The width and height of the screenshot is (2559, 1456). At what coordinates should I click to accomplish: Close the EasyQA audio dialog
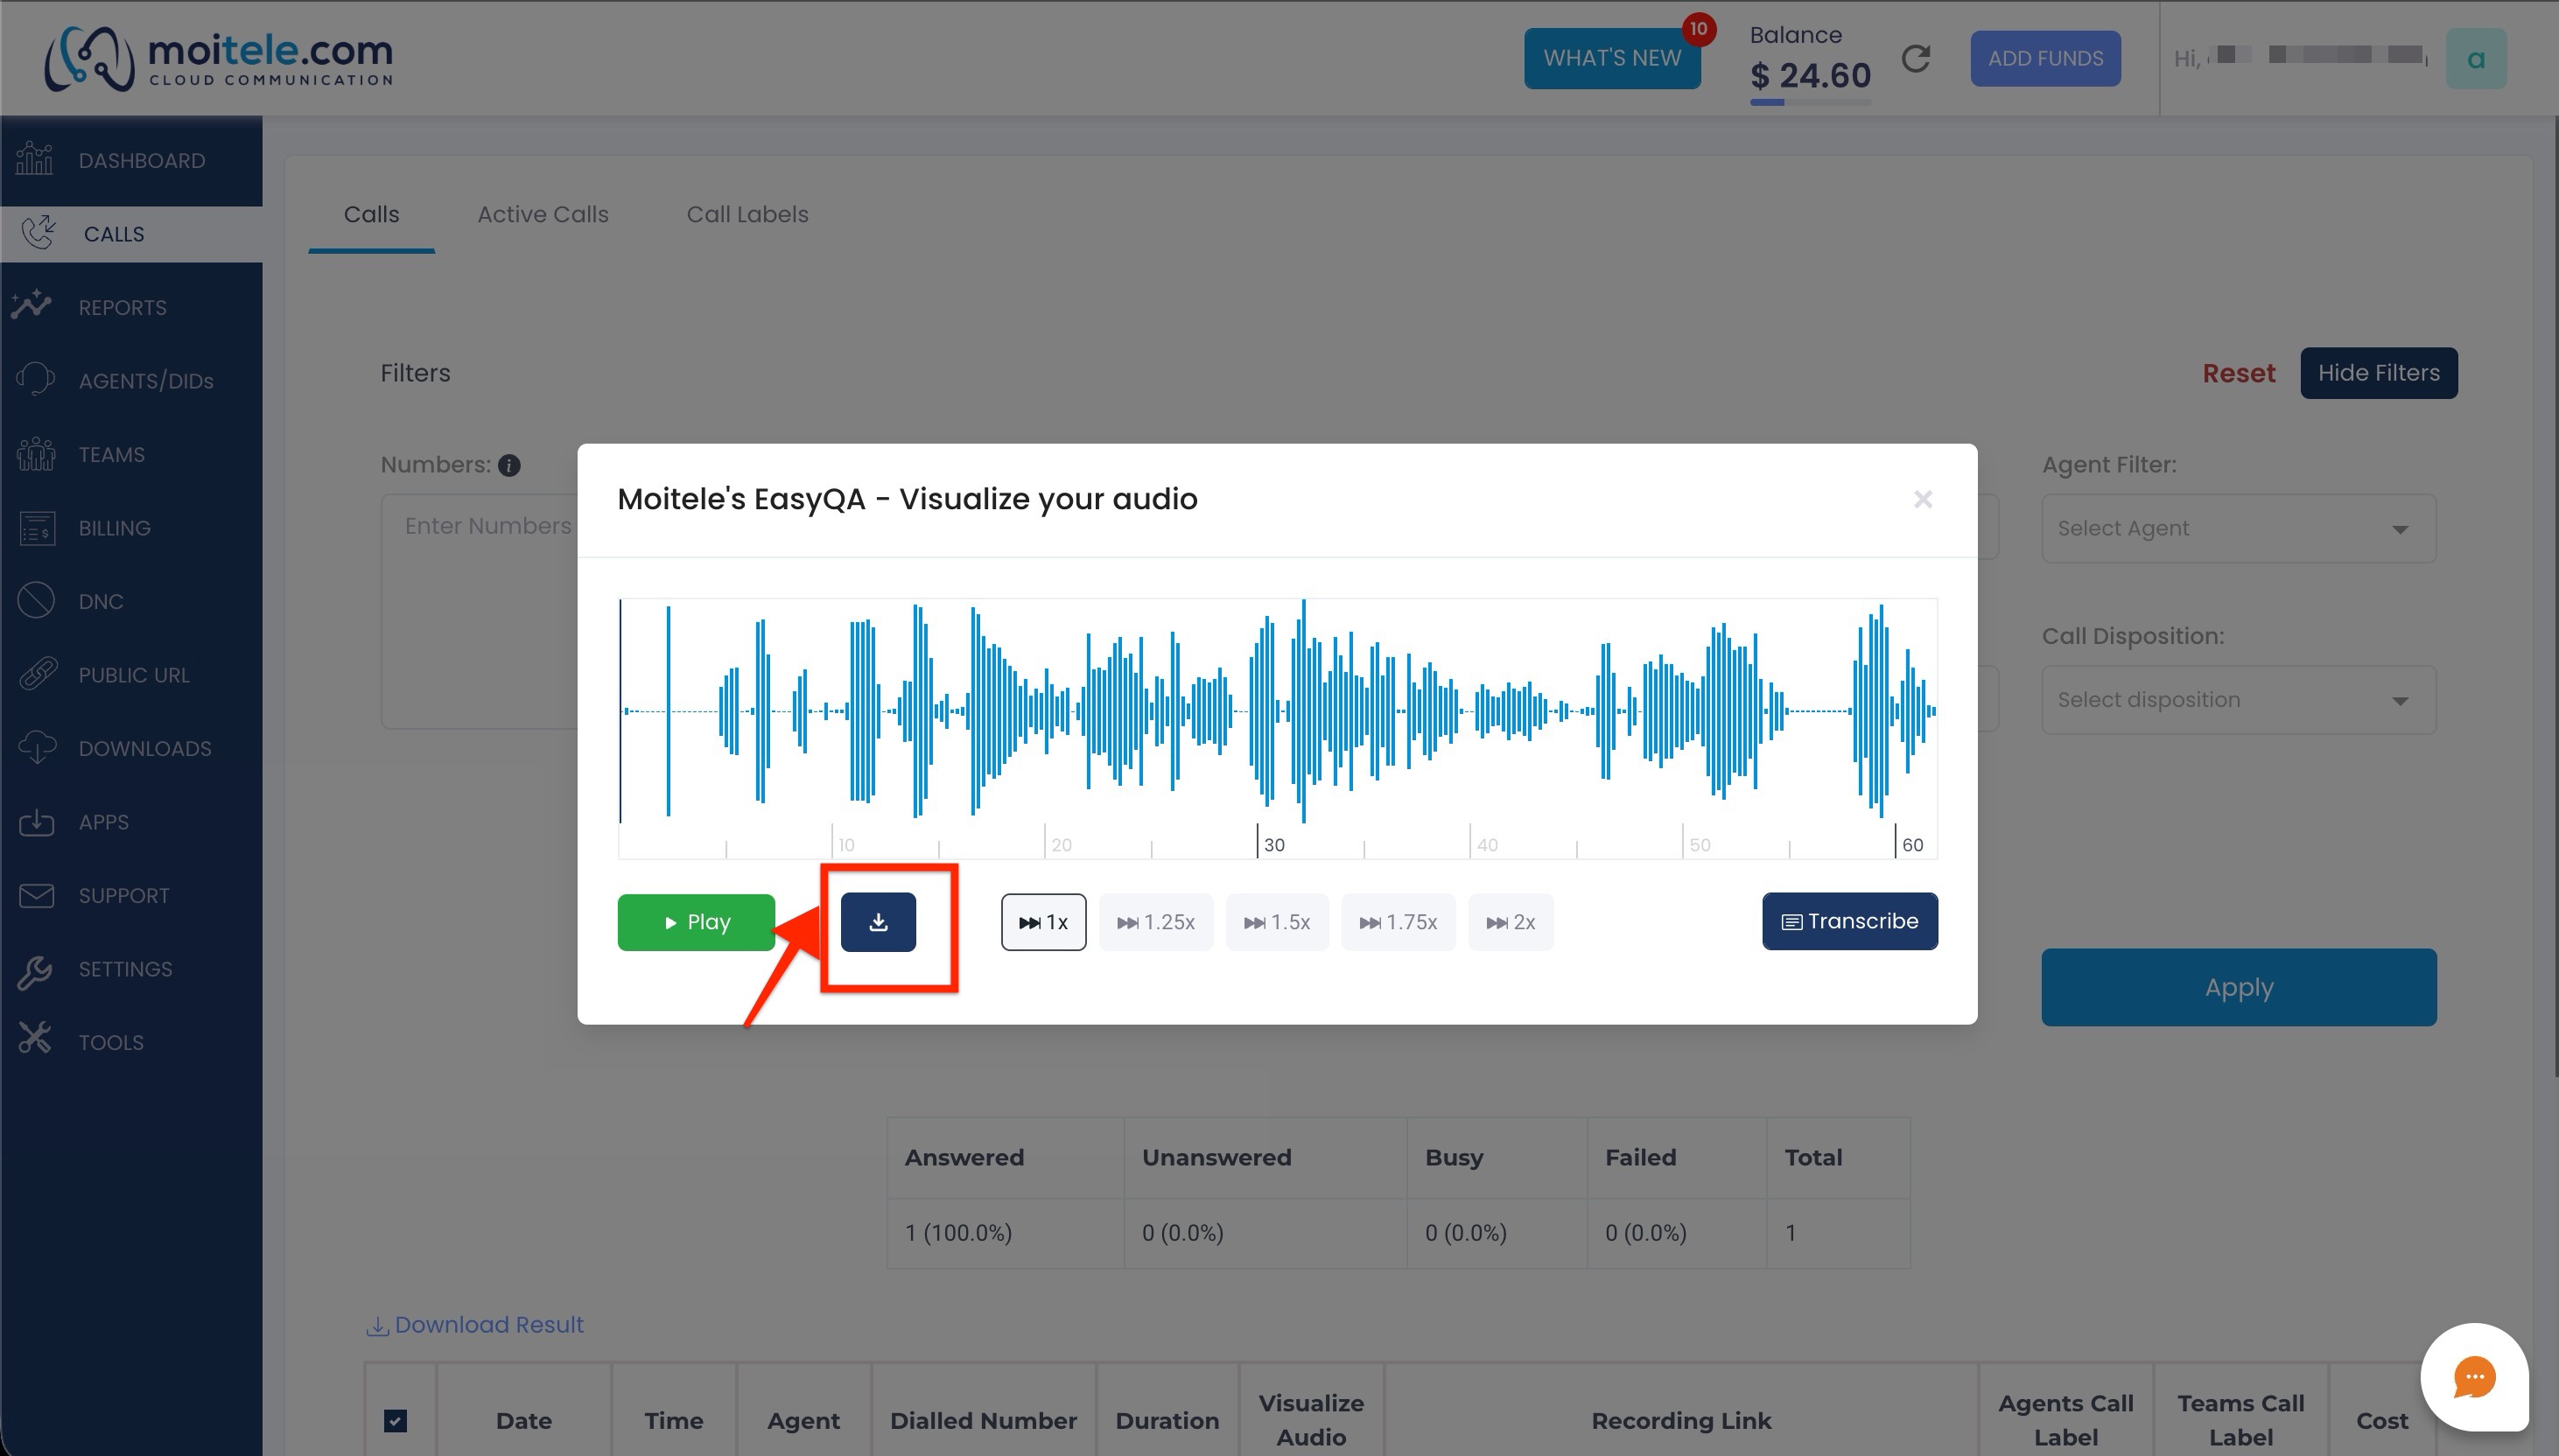pos(1922,499)
